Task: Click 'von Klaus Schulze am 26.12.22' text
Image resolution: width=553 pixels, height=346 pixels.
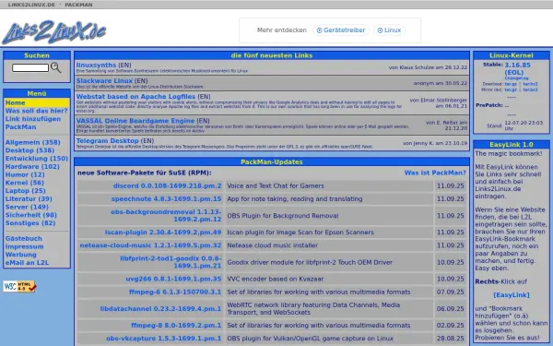Action: tap(428, 67)
